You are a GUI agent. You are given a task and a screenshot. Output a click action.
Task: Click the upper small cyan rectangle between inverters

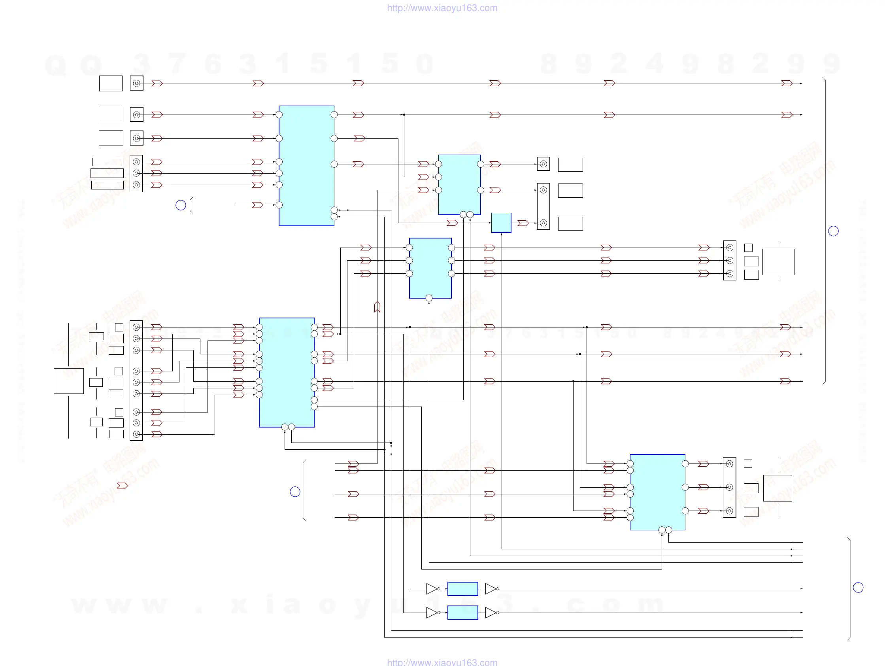coord(462,589)
